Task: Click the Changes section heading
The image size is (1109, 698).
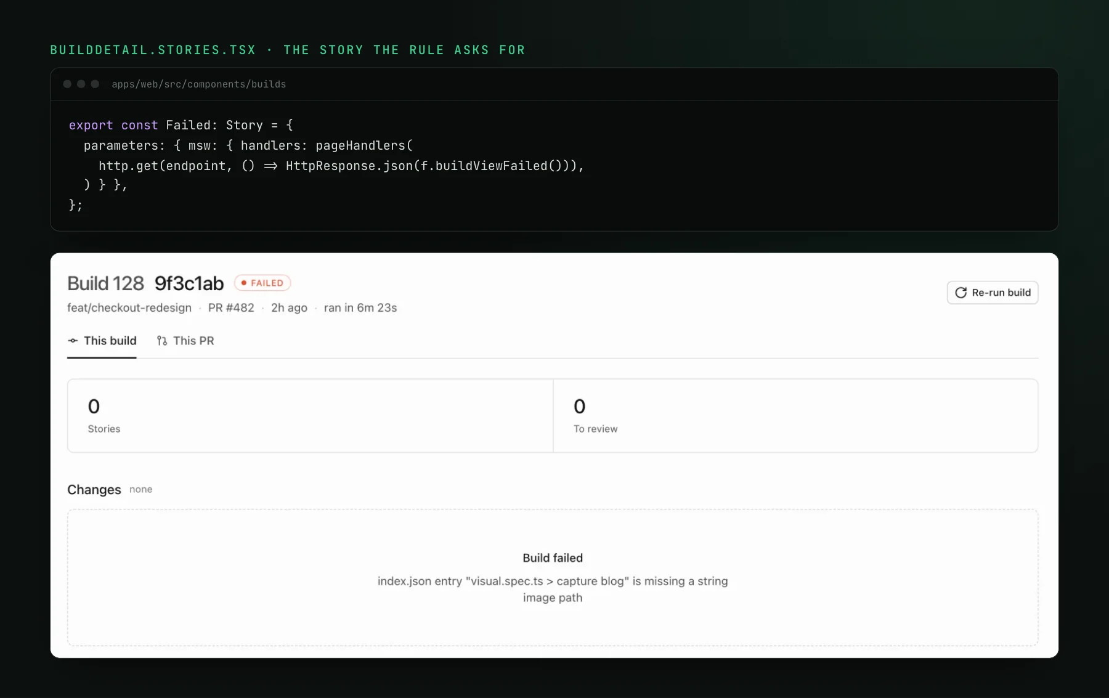Action: tap(94, 490)
